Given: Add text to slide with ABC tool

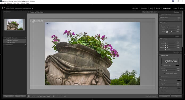Looking at the screenshot, I should (65, 96).
